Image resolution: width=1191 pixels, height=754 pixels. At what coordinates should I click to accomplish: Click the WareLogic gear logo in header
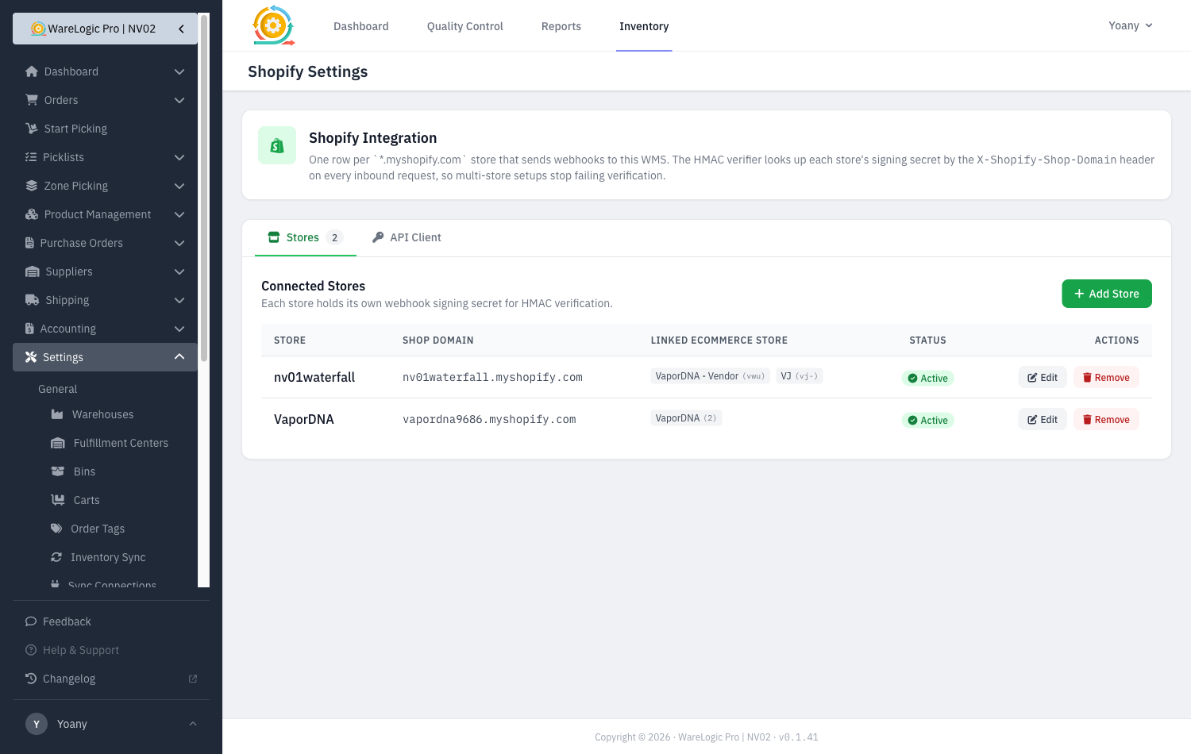(273, 25)
